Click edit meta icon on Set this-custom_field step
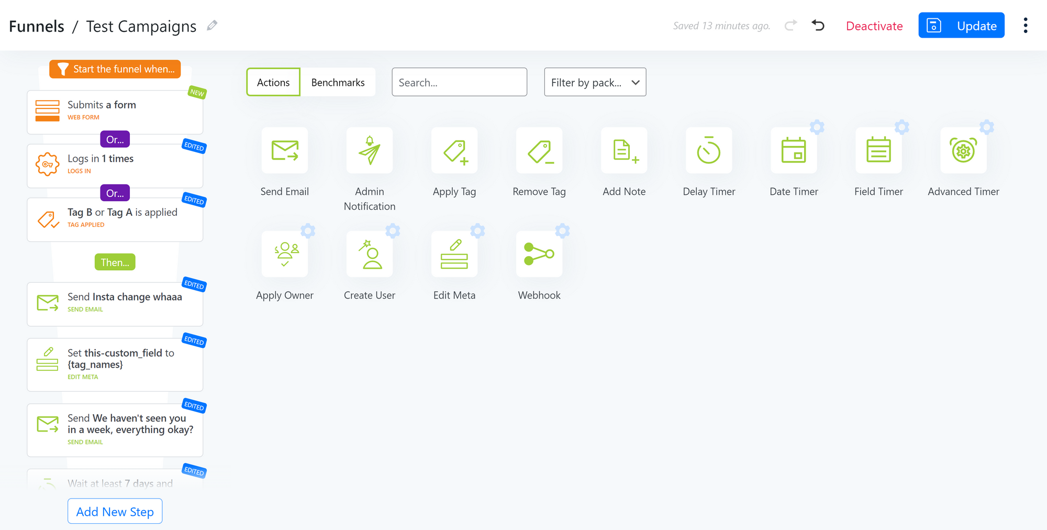This screenshot has height=530, width=1047. click(47, 359)
